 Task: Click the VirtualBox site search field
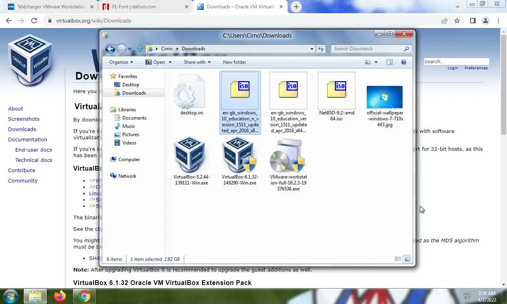click(456, 62)
